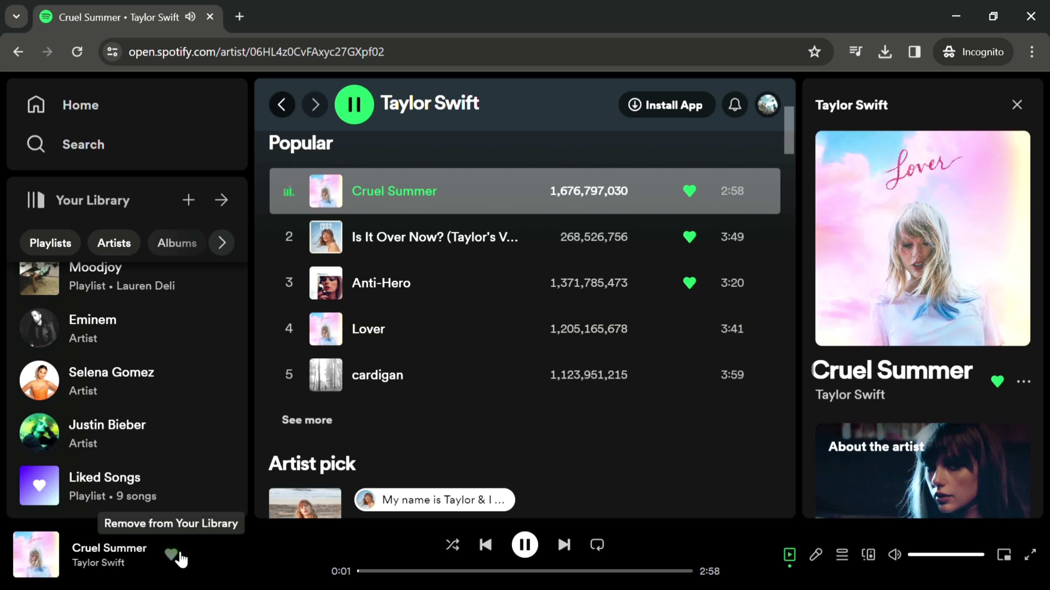
Task: Go forward in Spotify navigation
Action: 315,105
